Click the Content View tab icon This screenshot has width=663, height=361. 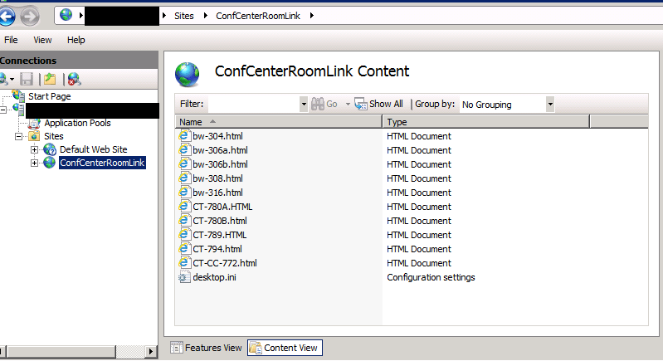tap(256, 348)
